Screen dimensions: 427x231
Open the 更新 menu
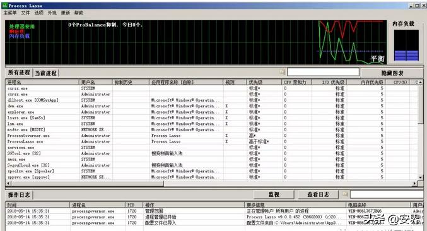pos(66,13)
